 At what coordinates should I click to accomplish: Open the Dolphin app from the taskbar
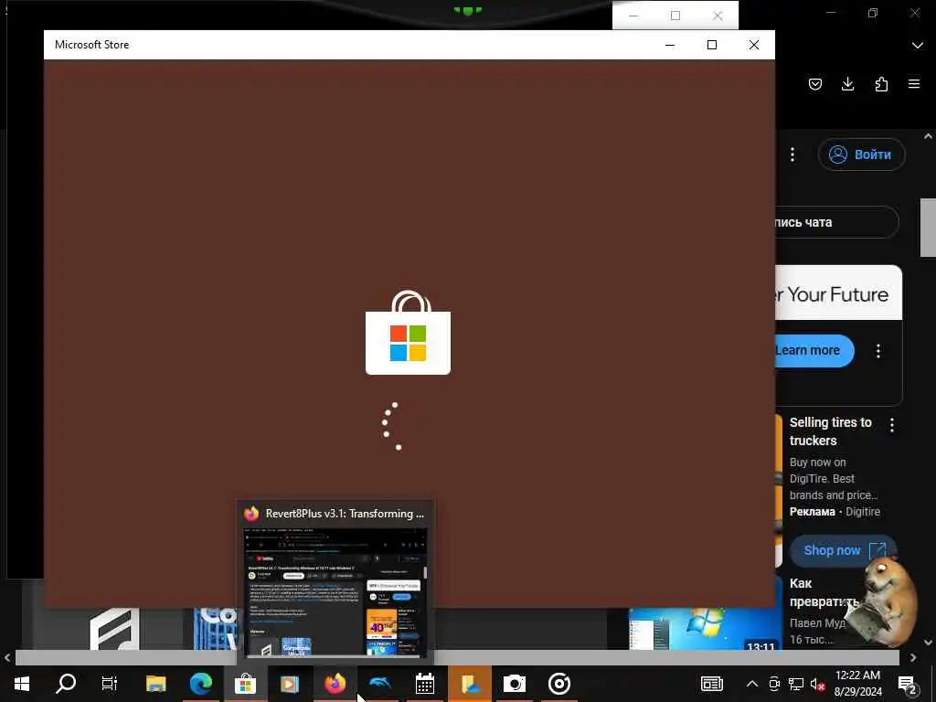coord(379,684)
